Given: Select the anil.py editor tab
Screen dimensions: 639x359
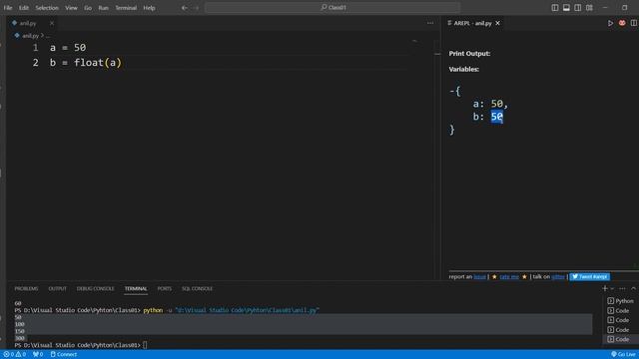Looking at the screenshot, I should (x=27, y=23).
